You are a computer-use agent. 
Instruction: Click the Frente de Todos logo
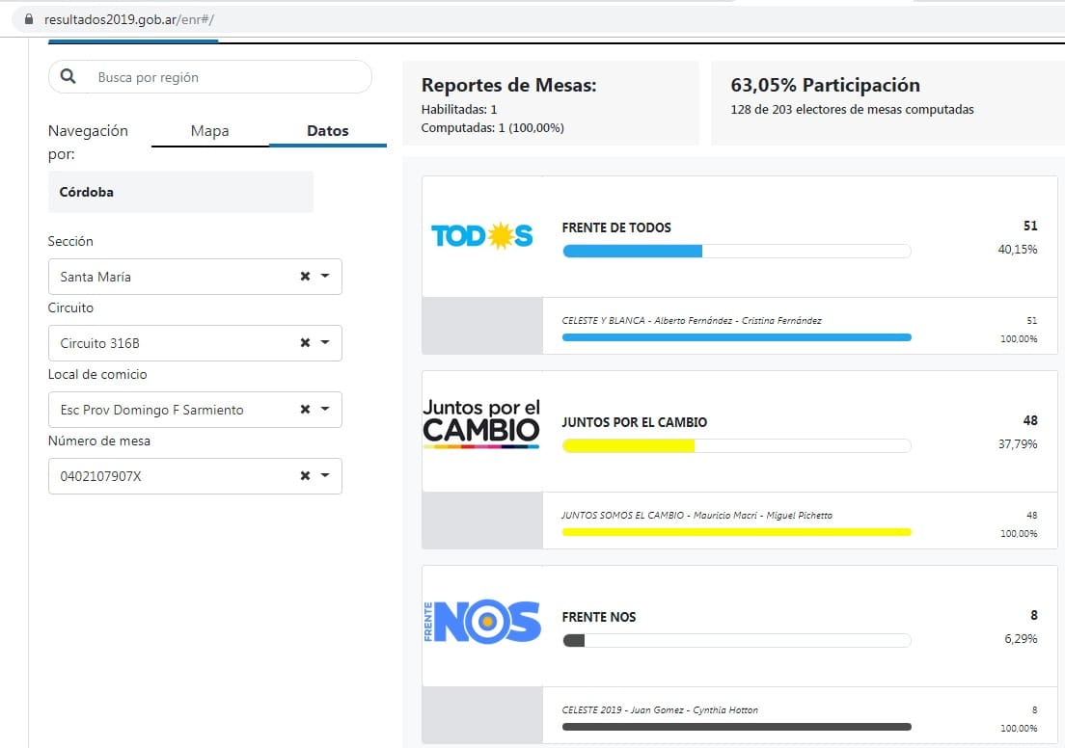tap(482, 235)
